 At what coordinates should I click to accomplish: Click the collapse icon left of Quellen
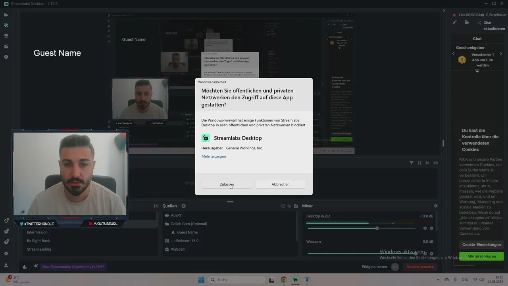point(156,206)
